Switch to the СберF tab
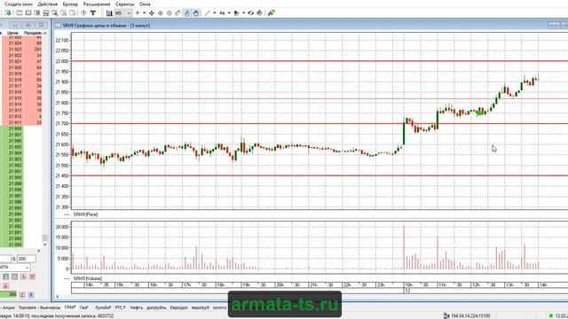Image resolution: width=568 pixels, height=319 pixels. pyautogui.click(x=70, y=307)
